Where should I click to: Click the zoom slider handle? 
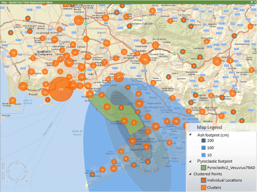[x=3, y=170]
